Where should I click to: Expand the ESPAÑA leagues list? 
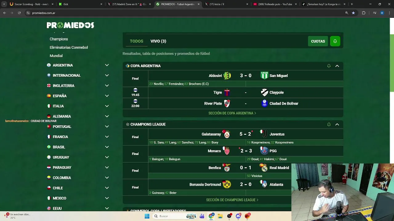107,96
